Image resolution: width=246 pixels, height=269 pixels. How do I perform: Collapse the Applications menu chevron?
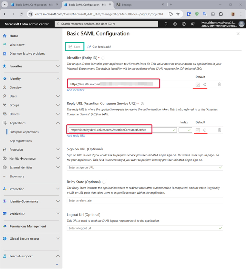(58, 123)
